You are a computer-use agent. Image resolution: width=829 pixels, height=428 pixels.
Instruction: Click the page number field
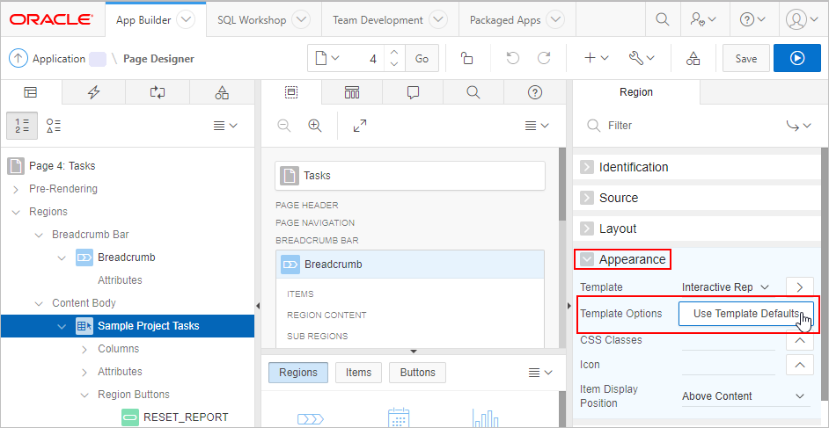pyautogui.click(x=365, y=58)
